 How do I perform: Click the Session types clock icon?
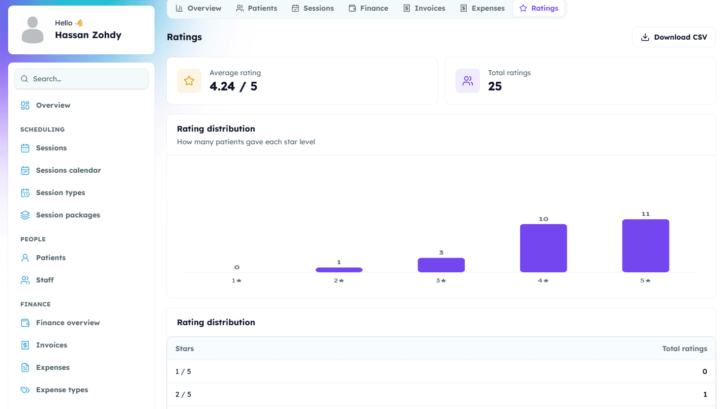[25, 193]
